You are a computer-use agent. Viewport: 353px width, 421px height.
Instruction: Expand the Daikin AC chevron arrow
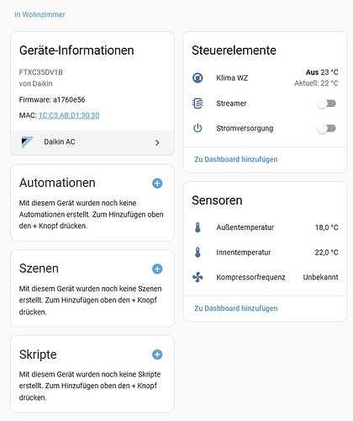[157, 142]
